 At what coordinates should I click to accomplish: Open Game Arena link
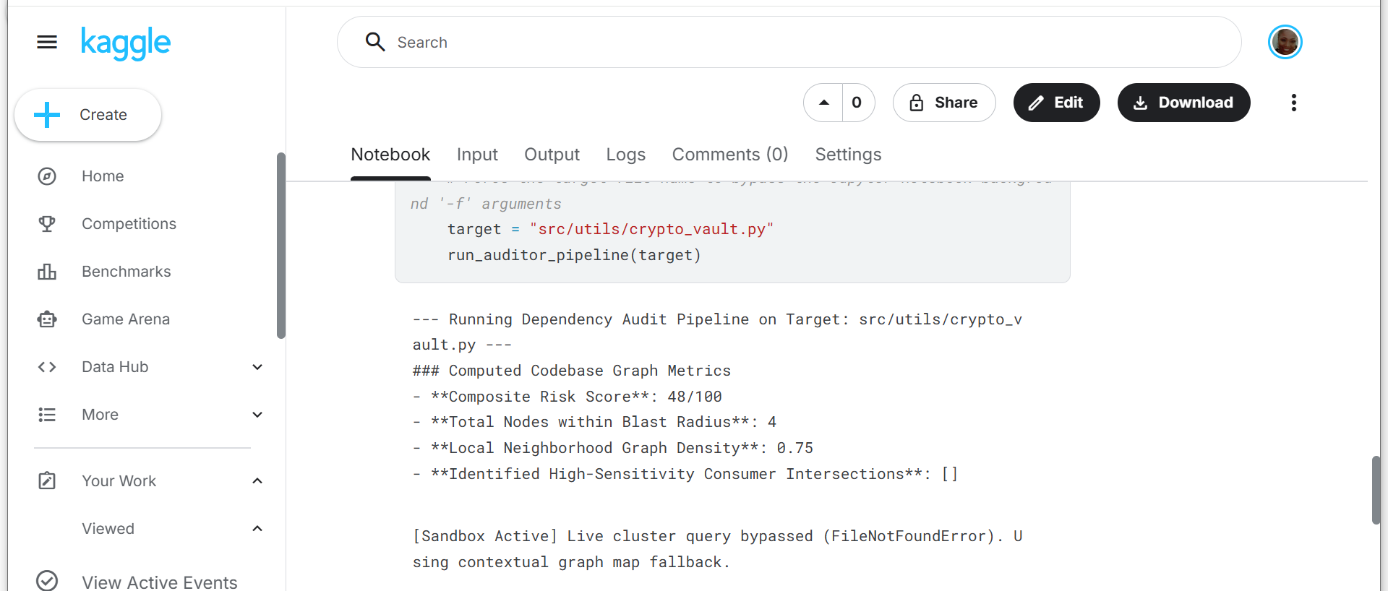(x=126, y=319)
